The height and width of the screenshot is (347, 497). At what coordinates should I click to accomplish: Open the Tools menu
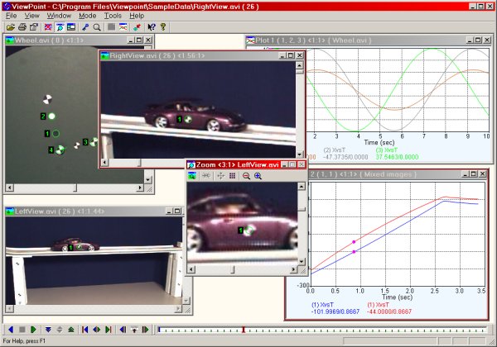click(x=113, y=16)
